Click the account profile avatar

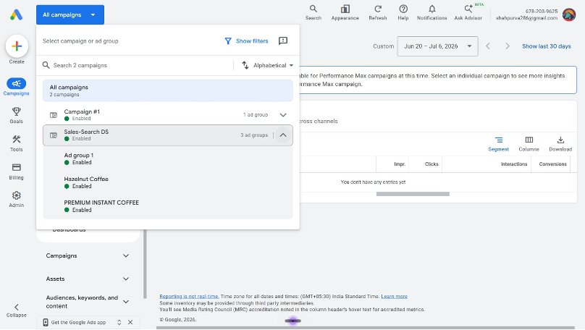tap(569, 15)
